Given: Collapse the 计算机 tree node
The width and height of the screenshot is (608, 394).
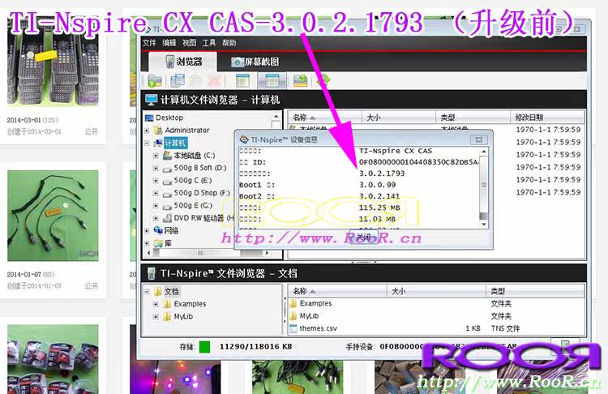Looking at the screenshot, I should pos(147,143).
